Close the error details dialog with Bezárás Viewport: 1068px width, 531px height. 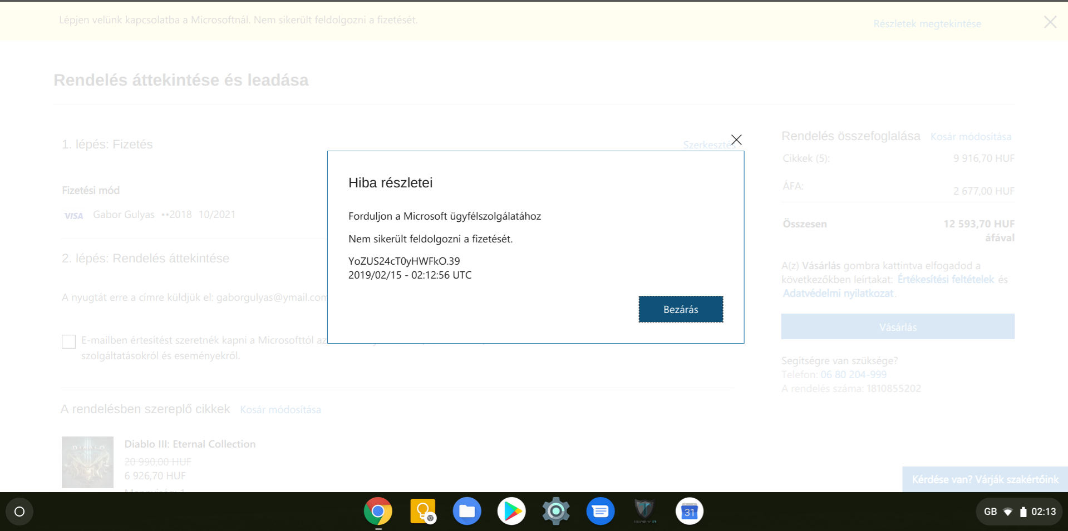click(x=681, y=309)
